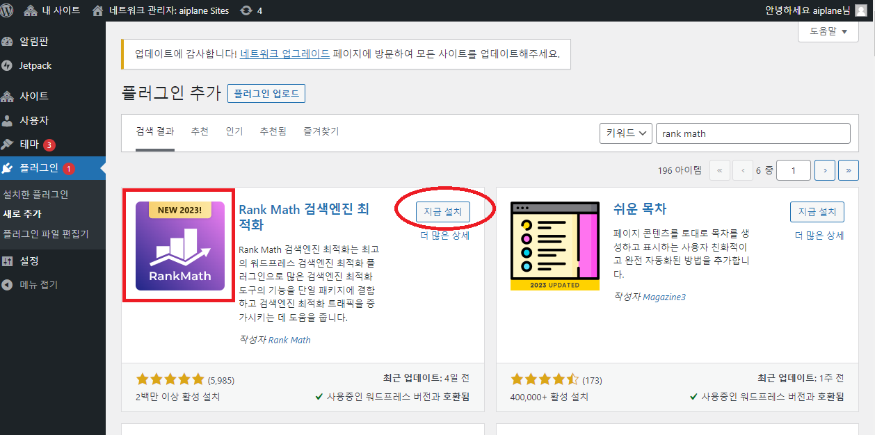Click the '플러그인 추가' page heading
The height and width of the screenshot is (435, 875).
click(171, 93)
